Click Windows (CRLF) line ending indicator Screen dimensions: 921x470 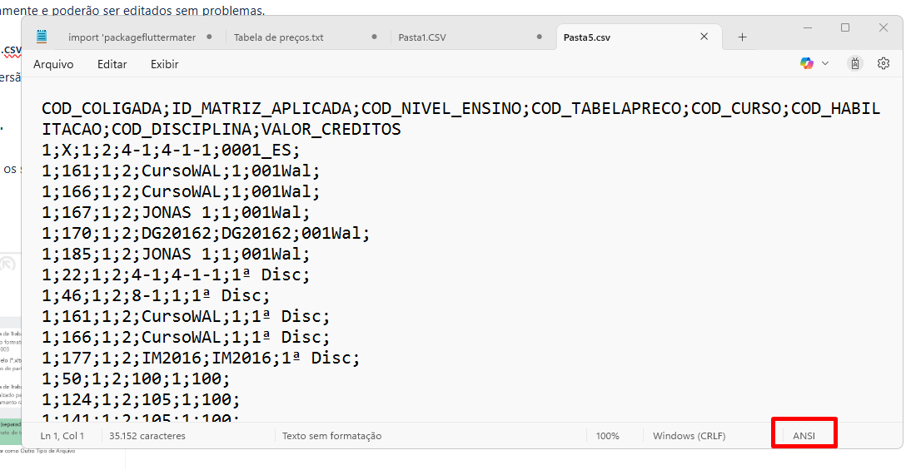(x=689, y=435)
